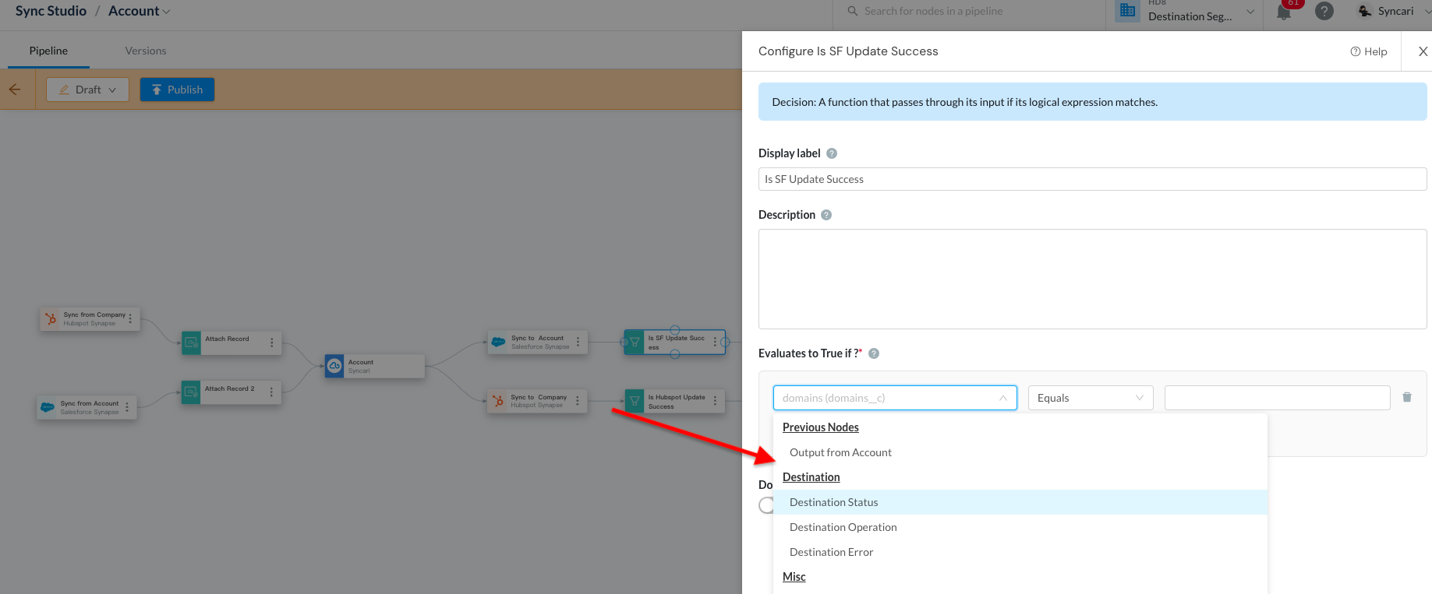Click the instance building icon in header
1432x594 pixels.
1127,11
